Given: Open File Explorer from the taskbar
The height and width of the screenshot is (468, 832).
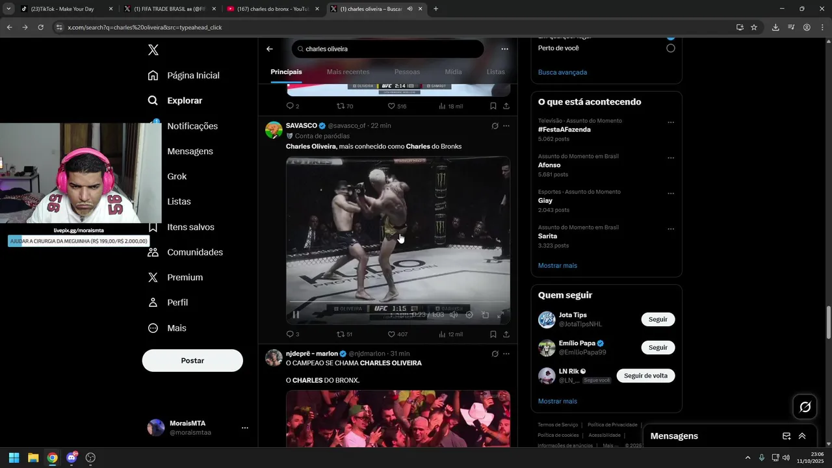Looking at the screenshot, I should [32, 458].
